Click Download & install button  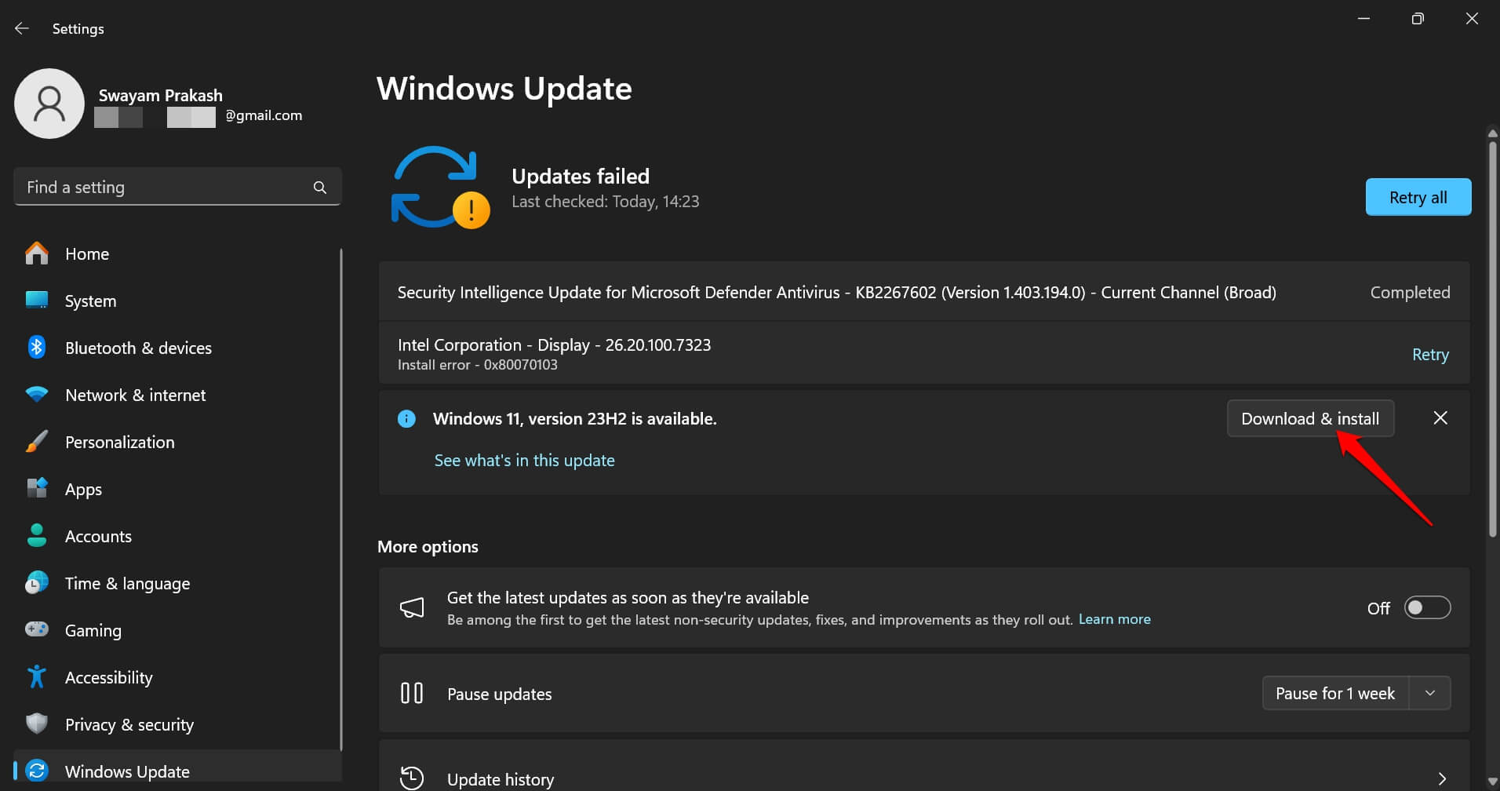click(1309, 418)
